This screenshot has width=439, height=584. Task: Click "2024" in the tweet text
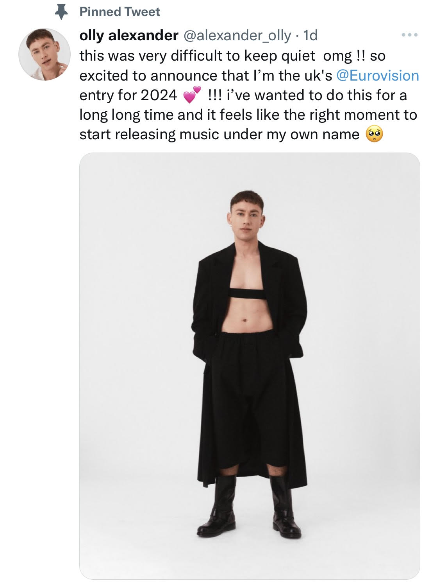[159, 95]
